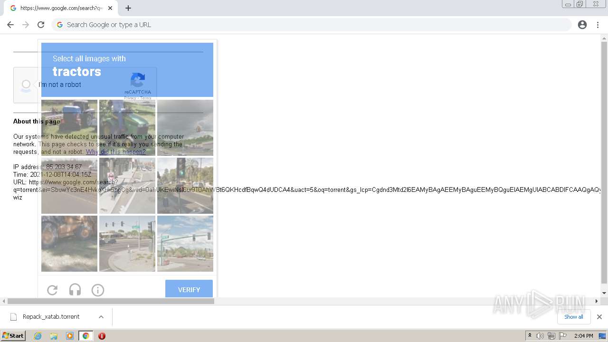The height and width of the screenshot is (342, 608).
Task: Open the volume speaker tray icon
Action: click(540, 336)
